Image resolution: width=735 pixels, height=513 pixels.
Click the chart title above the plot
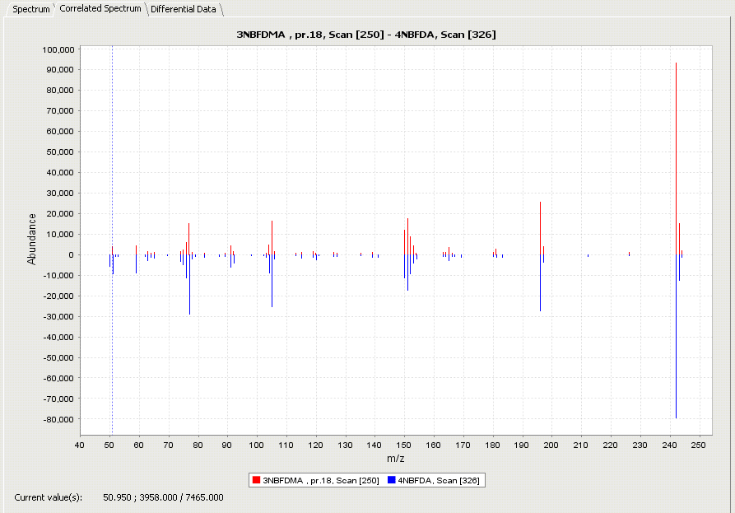pos(366,34)
